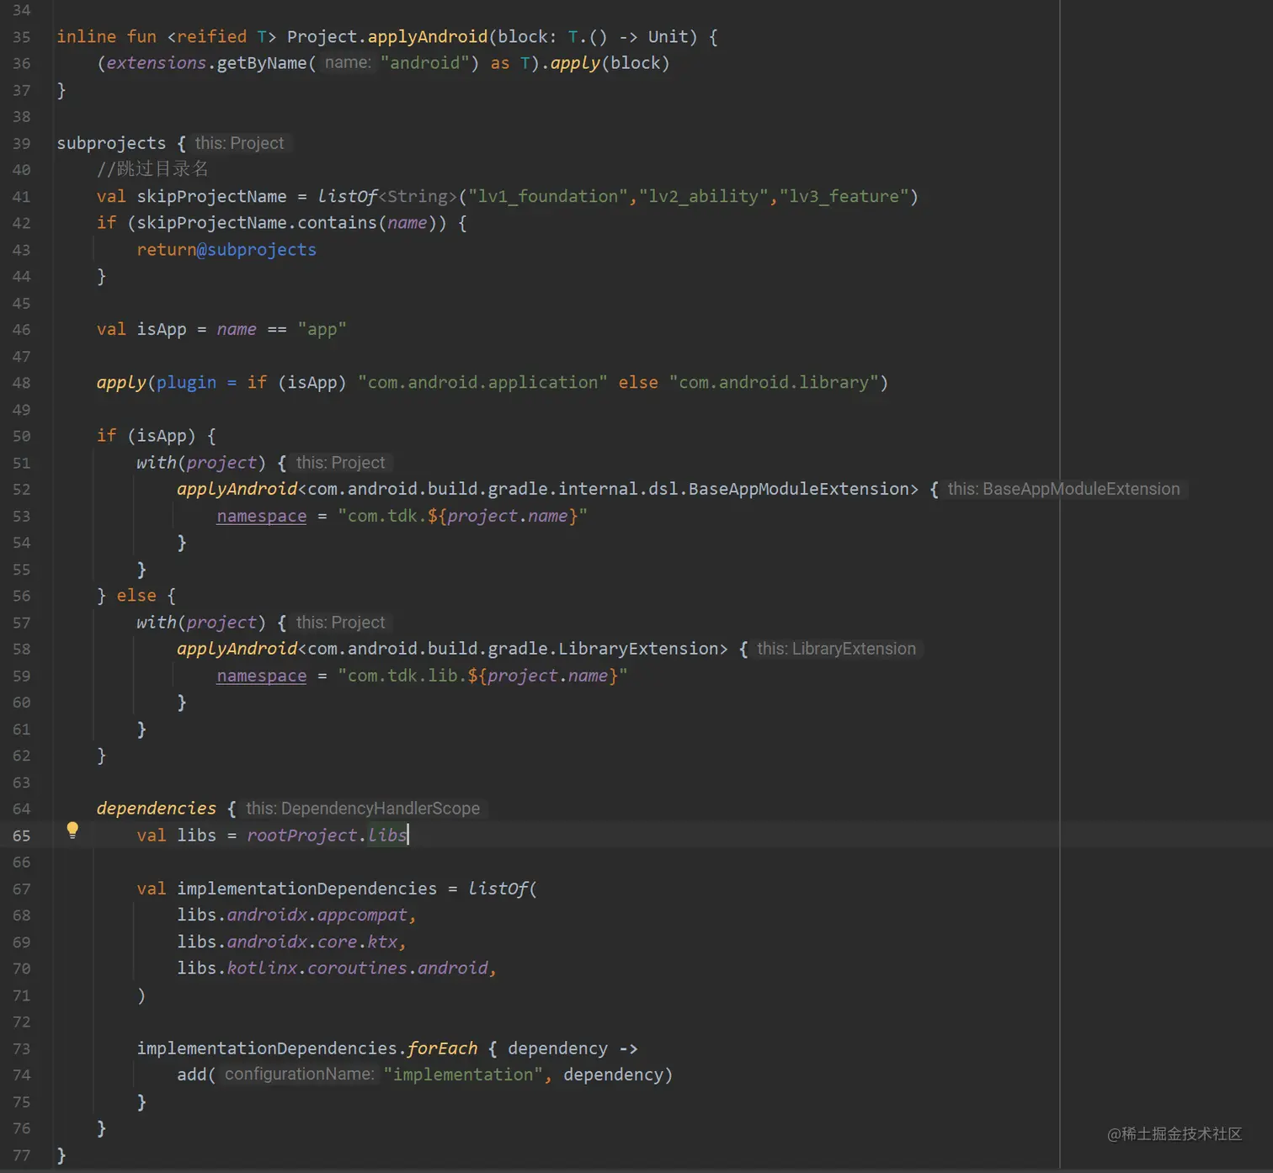
Task: Click 'libs.androidx.appcompat' entry
Action: [x=292, y=916]
